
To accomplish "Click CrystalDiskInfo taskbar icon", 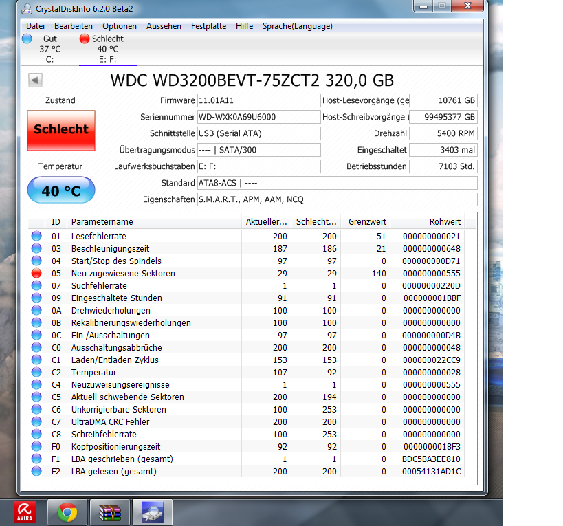I will 152,512.
